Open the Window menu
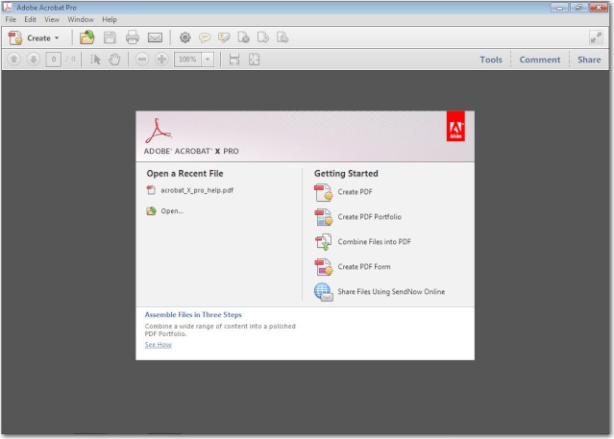The width and height of the screenshot is (614, 439). (x=81, y=19)
